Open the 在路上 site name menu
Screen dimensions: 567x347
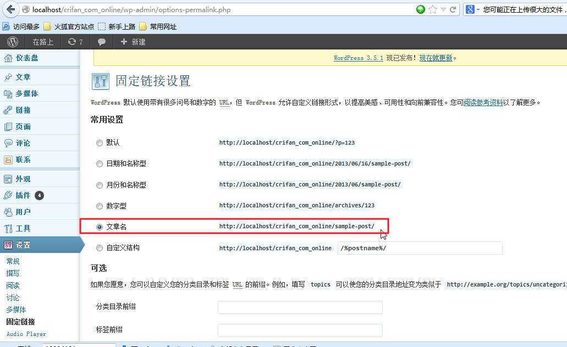pyautogui.click(x=43, y=42)
